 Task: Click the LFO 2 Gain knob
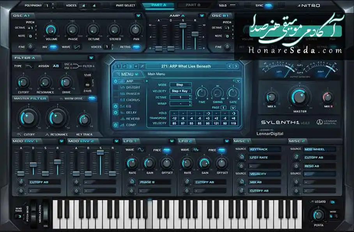point(204,163)
